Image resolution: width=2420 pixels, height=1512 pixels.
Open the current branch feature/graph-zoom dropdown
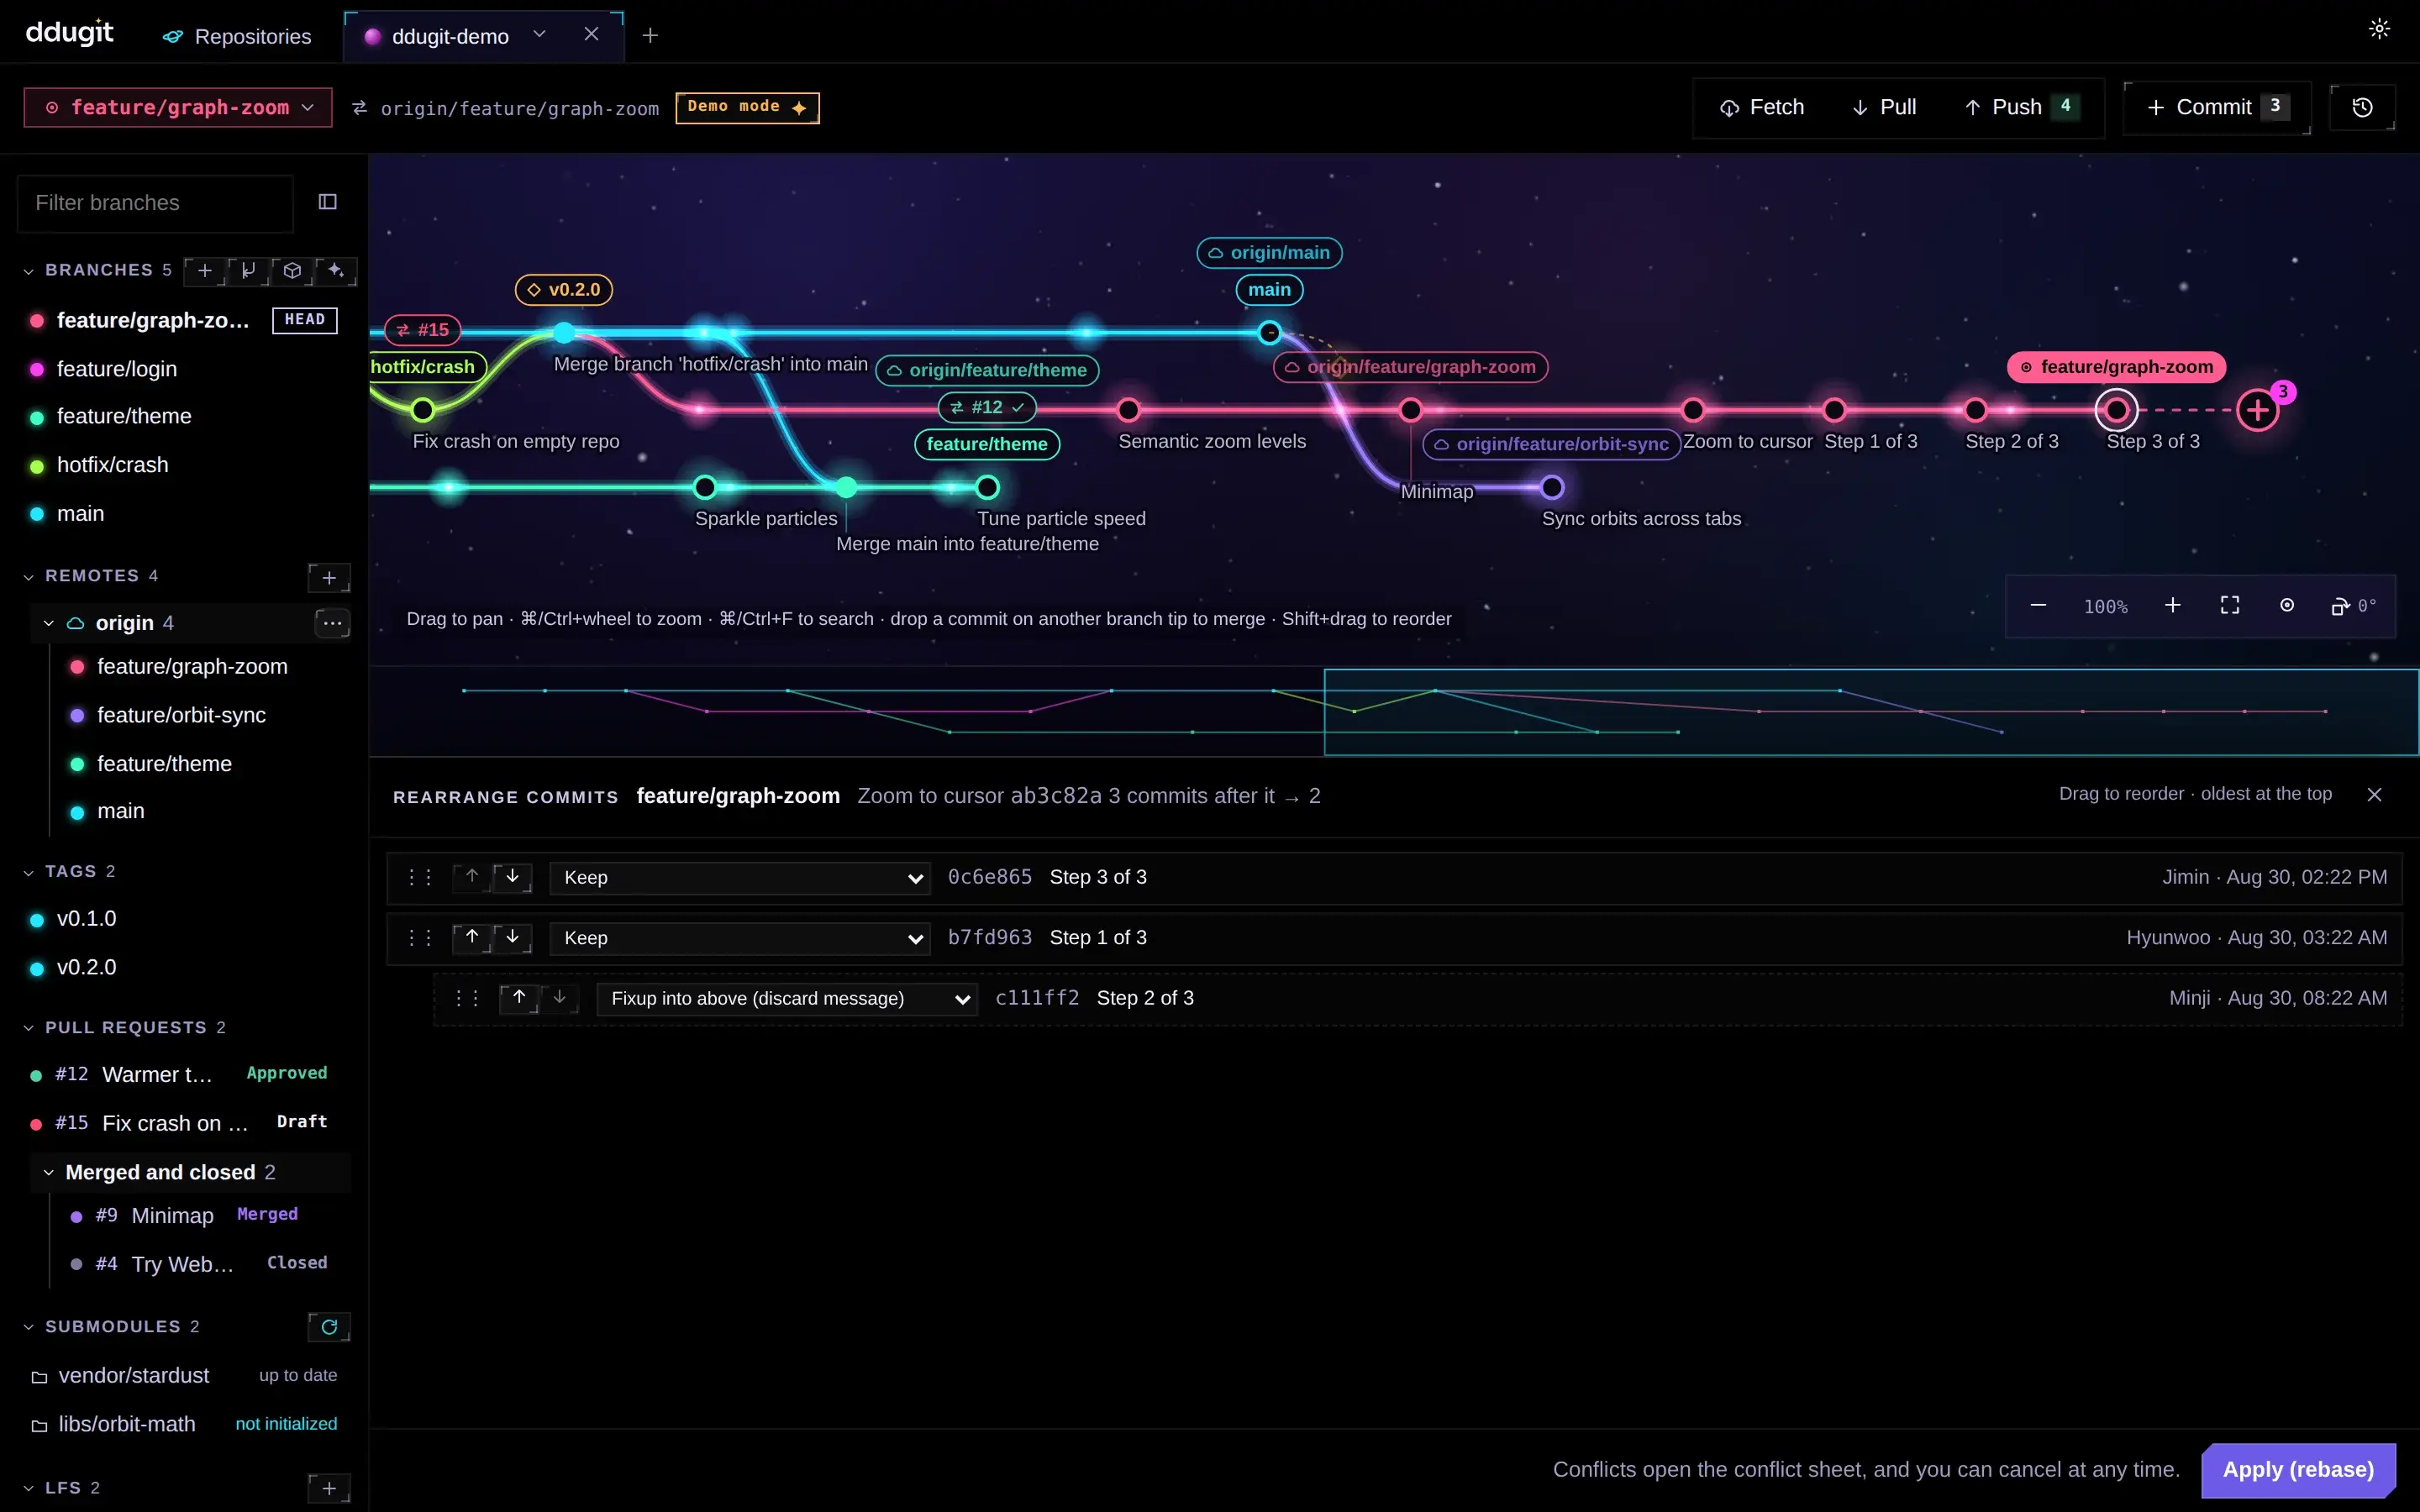click(x=178, y=107)
